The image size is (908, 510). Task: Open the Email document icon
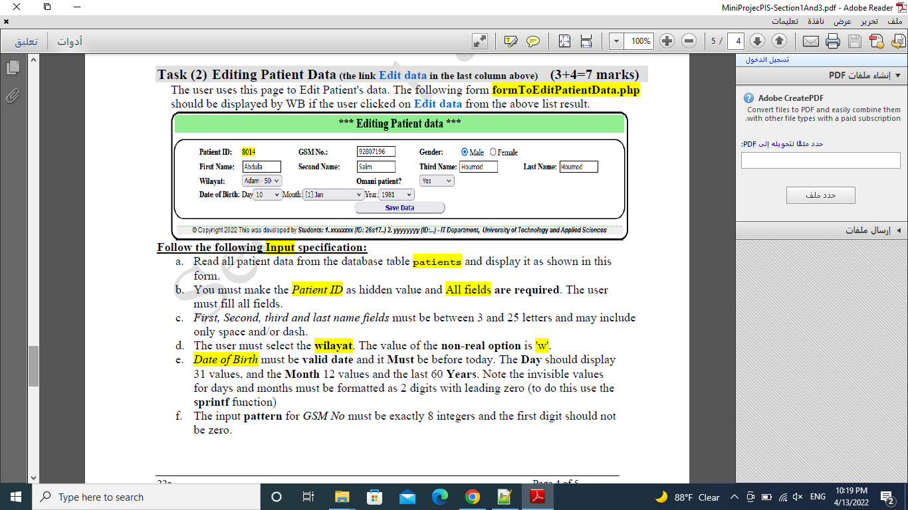(x=812, y=41)
